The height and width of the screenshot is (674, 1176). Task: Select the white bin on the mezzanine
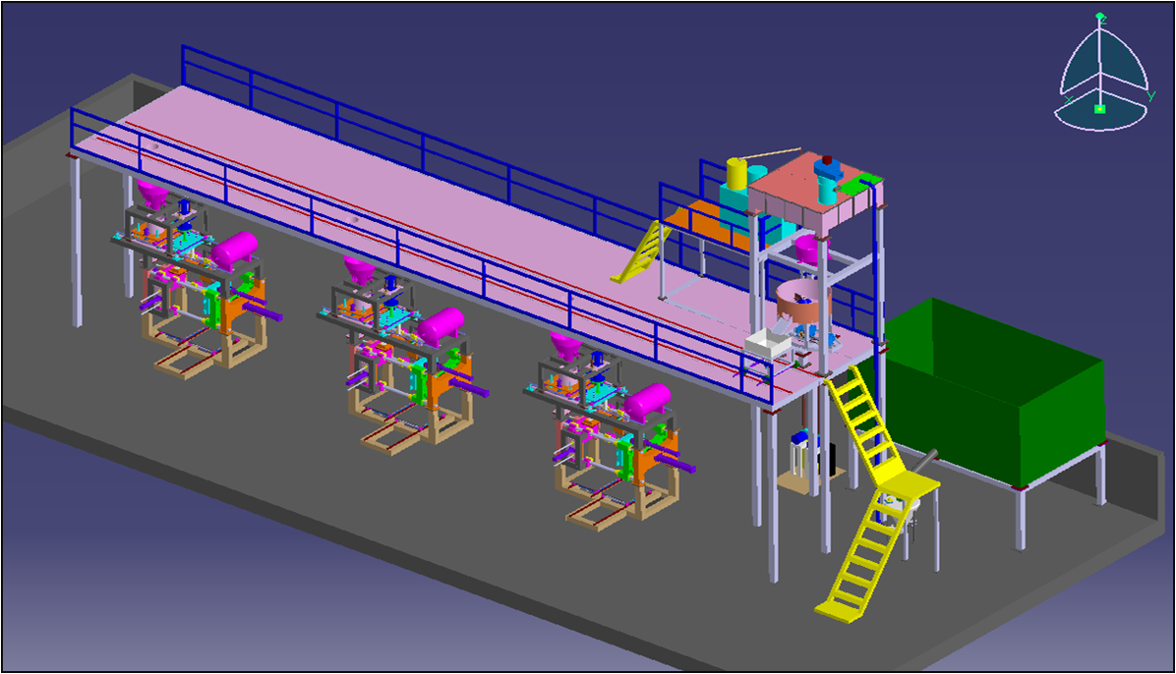tap(769, 343)
